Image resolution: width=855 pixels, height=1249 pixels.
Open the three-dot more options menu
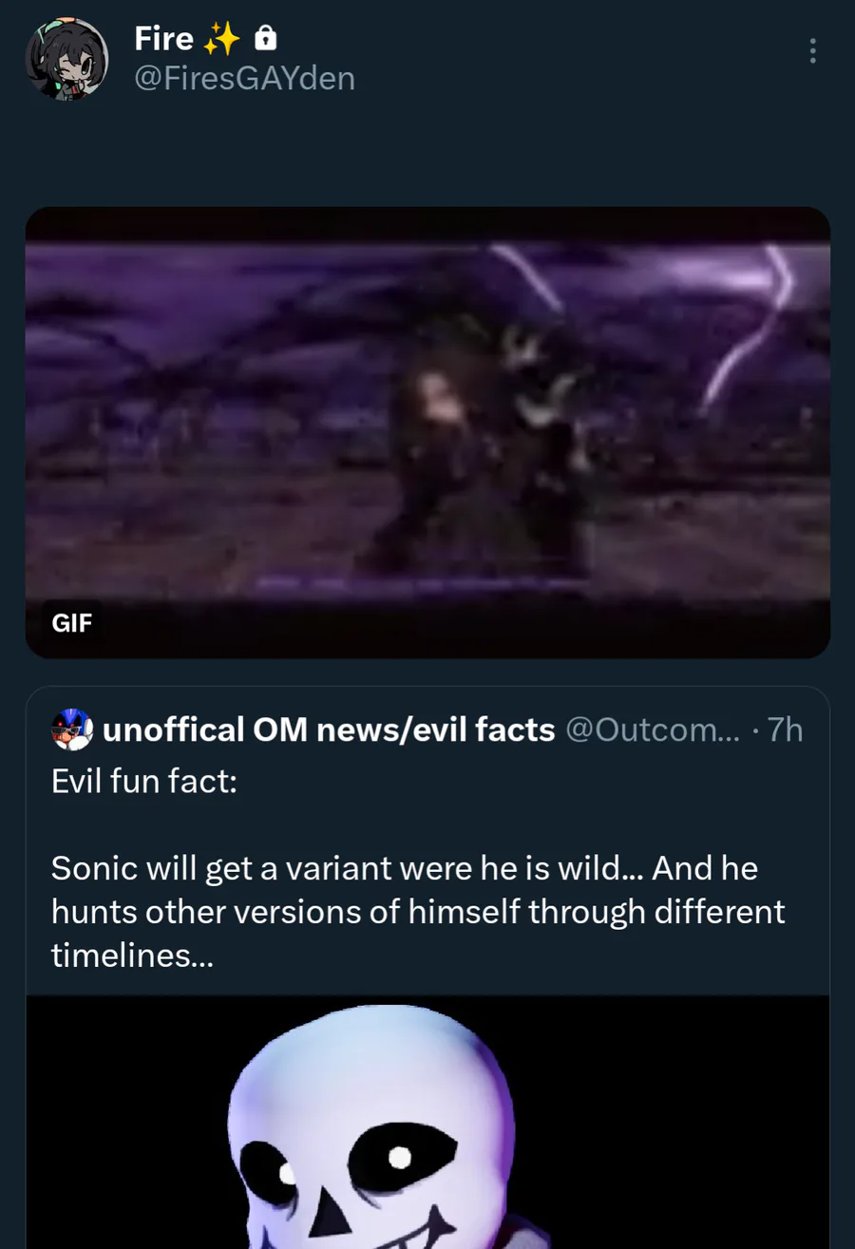[812, 51]
